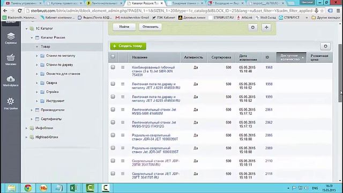Check the Jet HVBS-56M row
The image size is (343, 193).
(113, 109)
